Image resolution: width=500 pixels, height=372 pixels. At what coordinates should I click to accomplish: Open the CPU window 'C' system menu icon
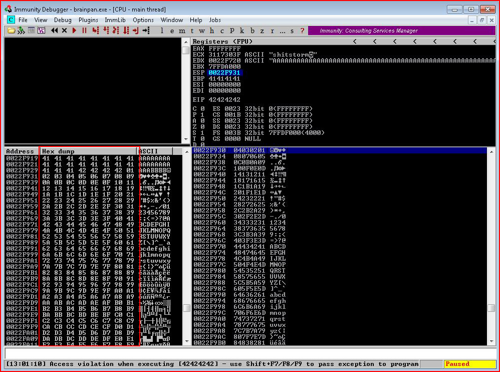click(x=11, y=20)
